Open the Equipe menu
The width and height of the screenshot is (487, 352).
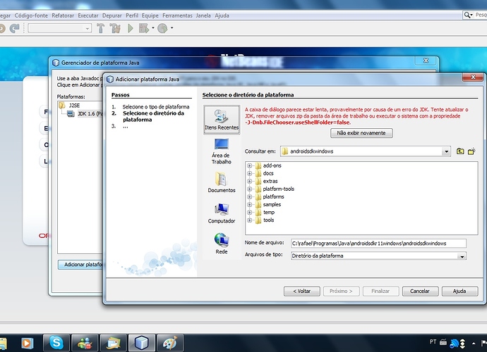(150, 15)
